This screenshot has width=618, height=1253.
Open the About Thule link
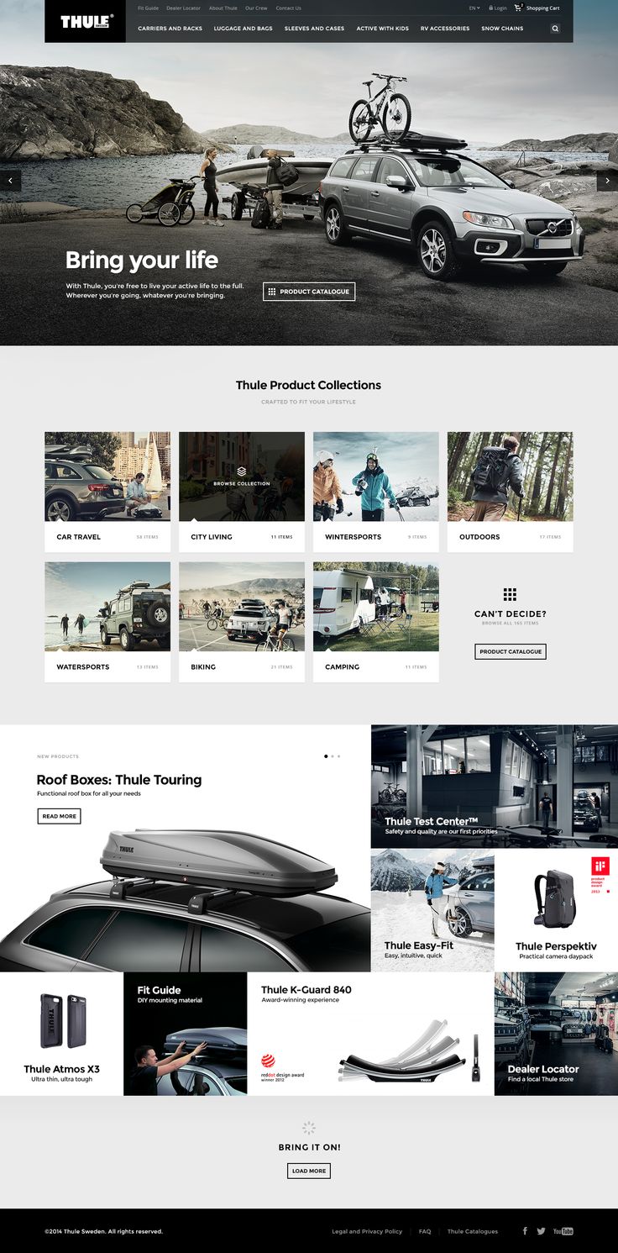(223, 8)
